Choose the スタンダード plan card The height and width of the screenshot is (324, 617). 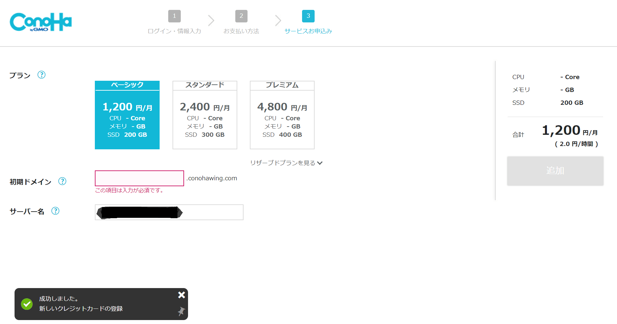tap(205, 115)
